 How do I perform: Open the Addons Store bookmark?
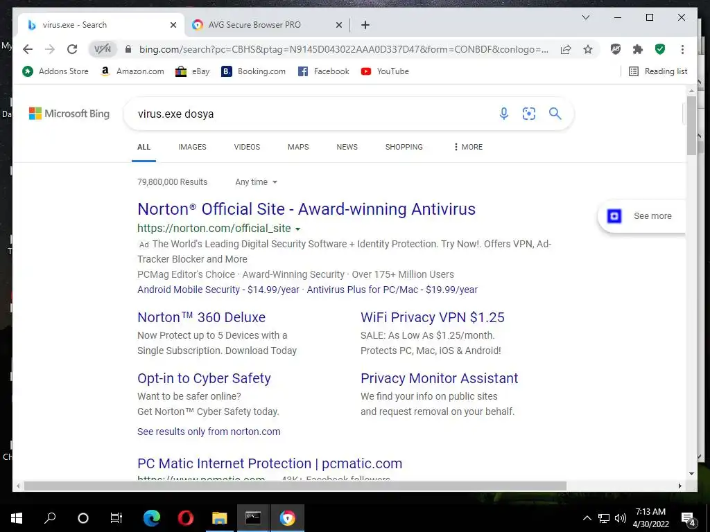point(55,71)
